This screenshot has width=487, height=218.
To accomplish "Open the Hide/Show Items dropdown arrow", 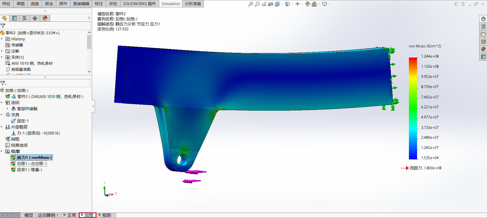I will 302,4.
